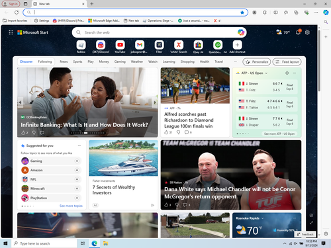Click the favorites star in the address bar
The width and height of the screenshot is (331, 248).
(242, 13)
